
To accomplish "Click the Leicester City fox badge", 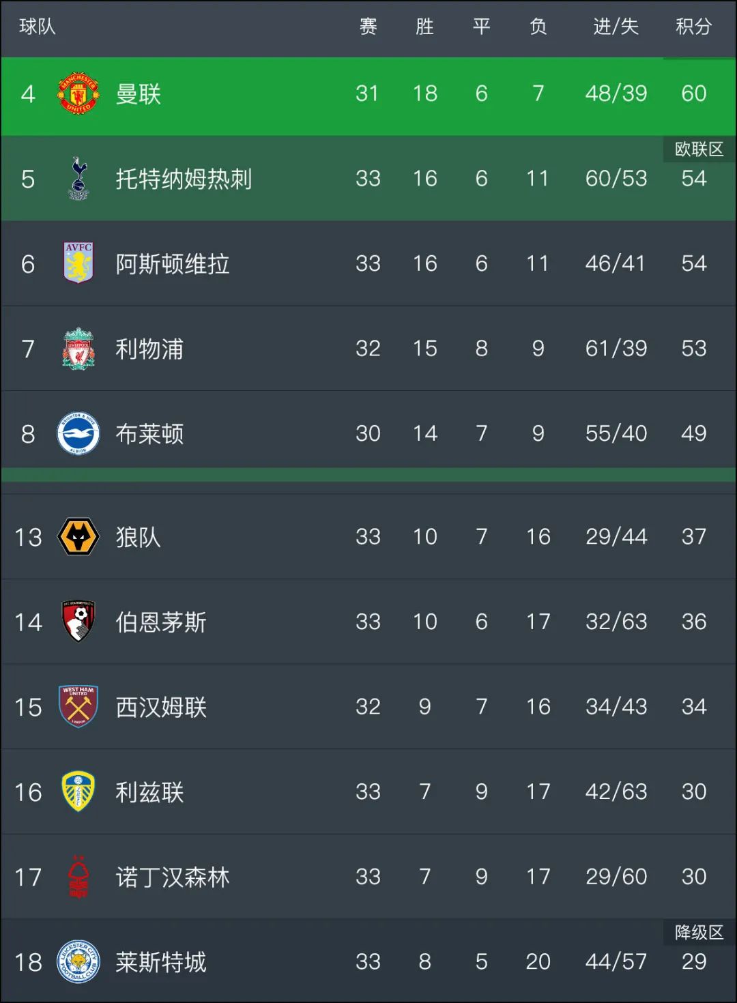I will [x=78, y=962].
